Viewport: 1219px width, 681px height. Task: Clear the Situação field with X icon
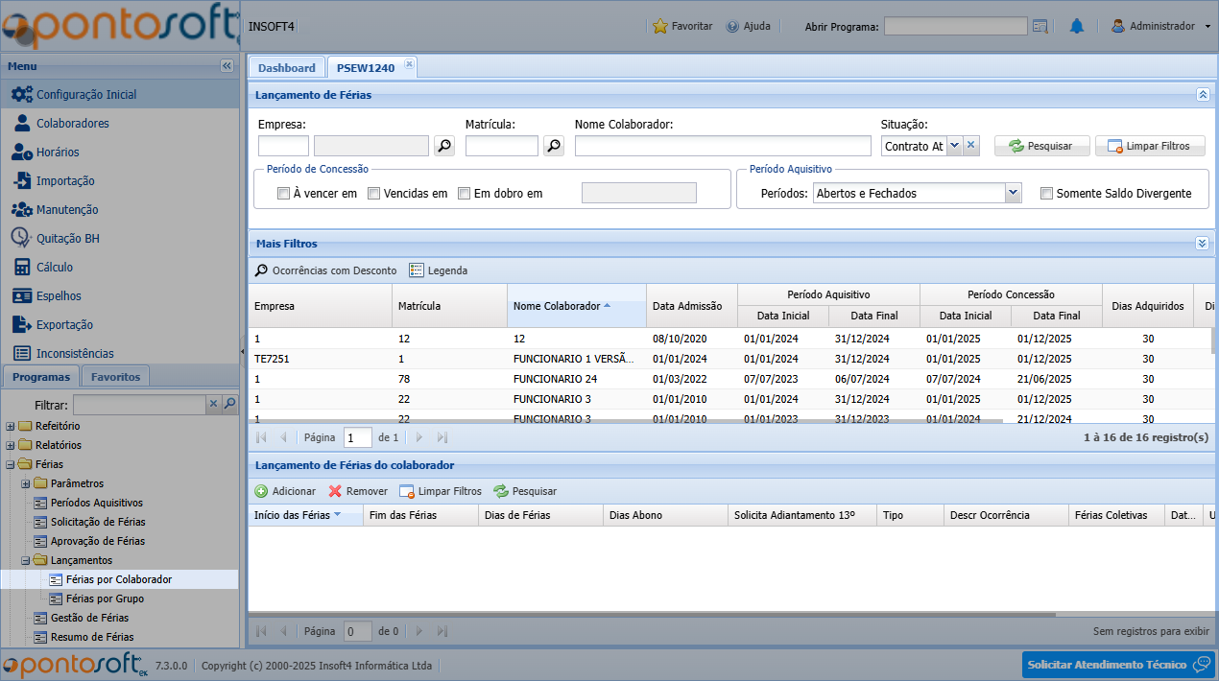point(970,146)
